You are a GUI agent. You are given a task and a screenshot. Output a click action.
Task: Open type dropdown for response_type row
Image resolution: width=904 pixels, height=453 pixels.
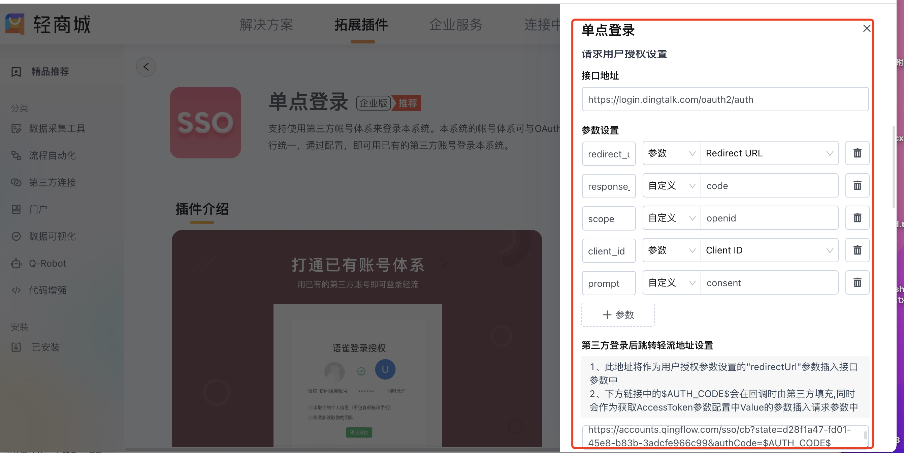click(671, 185)
